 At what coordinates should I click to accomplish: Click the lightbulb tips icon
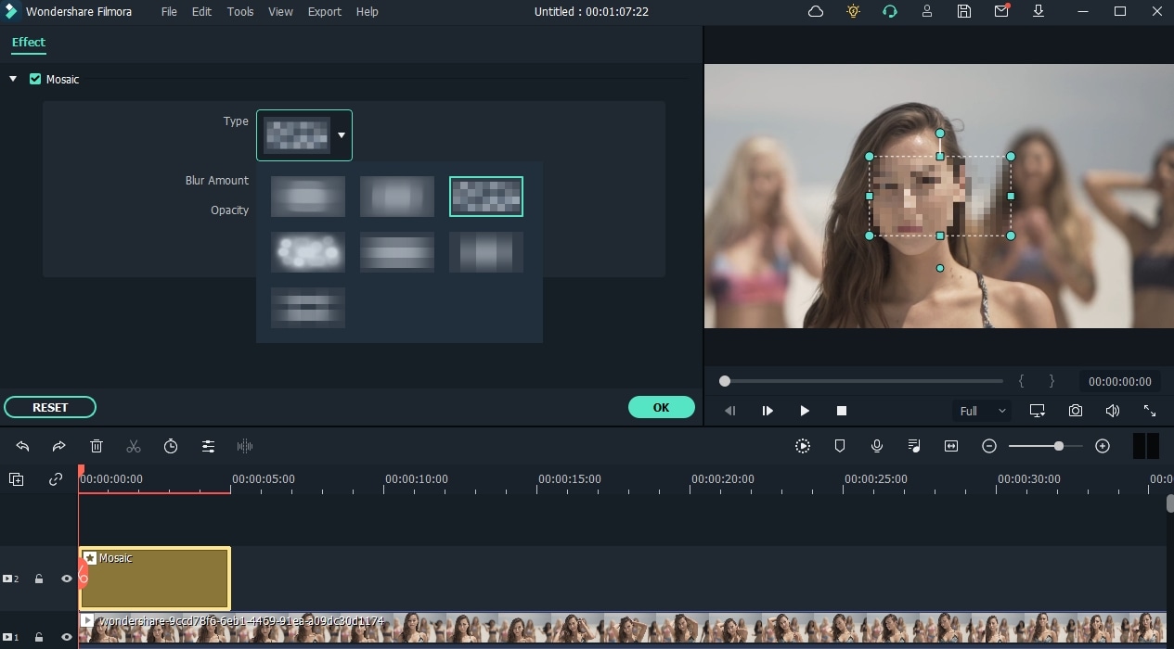[x=853, y=11]
